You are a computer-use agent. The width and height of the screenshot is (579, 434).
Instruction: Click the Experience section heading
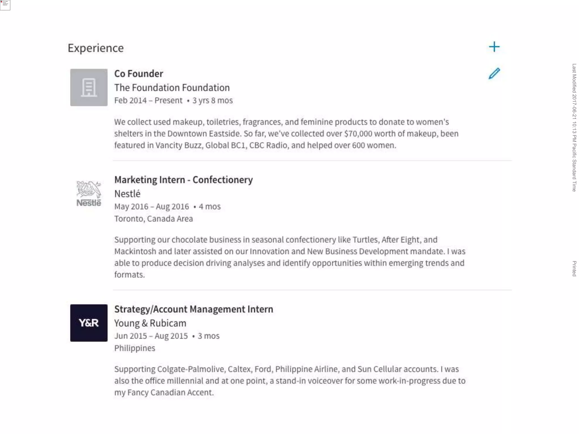tap(96, 48)
